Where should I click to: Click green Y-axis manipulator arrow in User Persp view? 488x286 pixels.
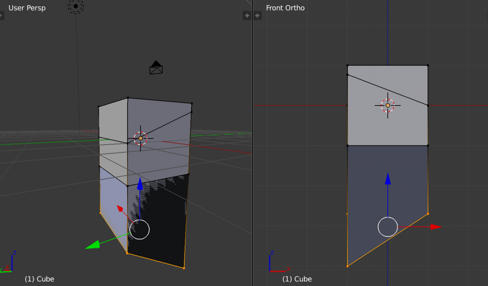tap(93, 245)
